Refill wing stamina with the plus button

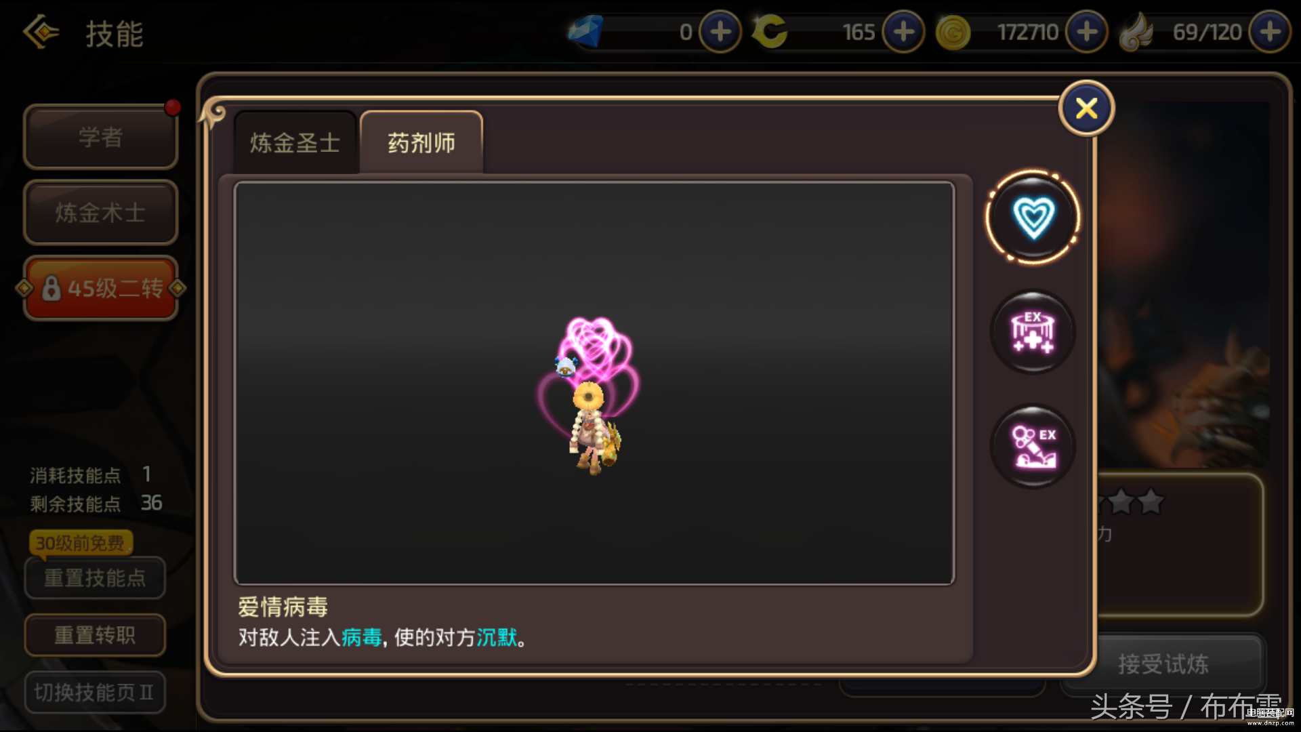[x=1270, y=32]
